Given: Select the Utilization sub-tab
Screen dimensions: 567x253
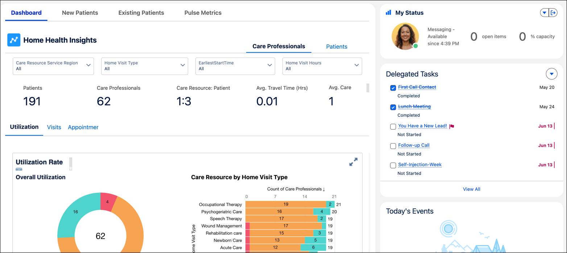Looking at the screenshot, I should 24,127.
